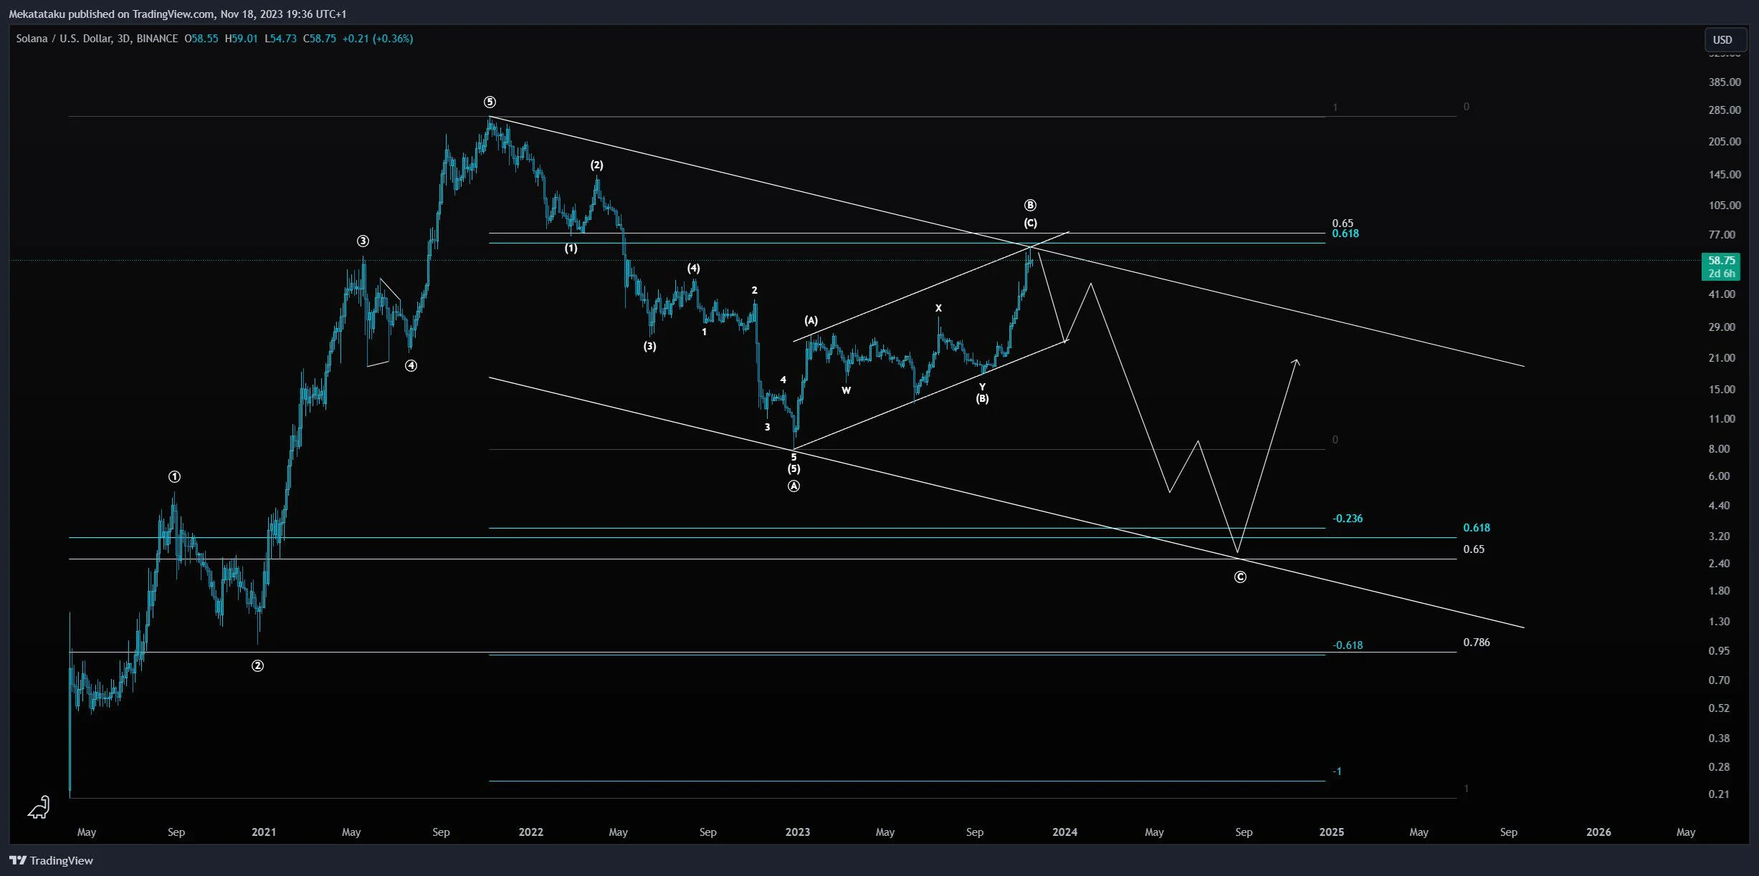
Task: Open the USD currency selector
Action: (1724, 40)
